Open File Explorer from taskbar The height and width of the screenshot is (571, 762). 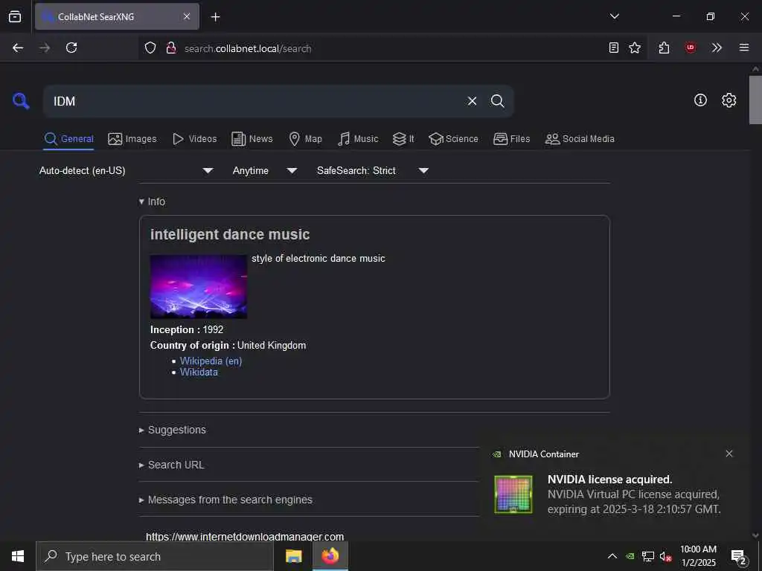(x=293, y=556)
